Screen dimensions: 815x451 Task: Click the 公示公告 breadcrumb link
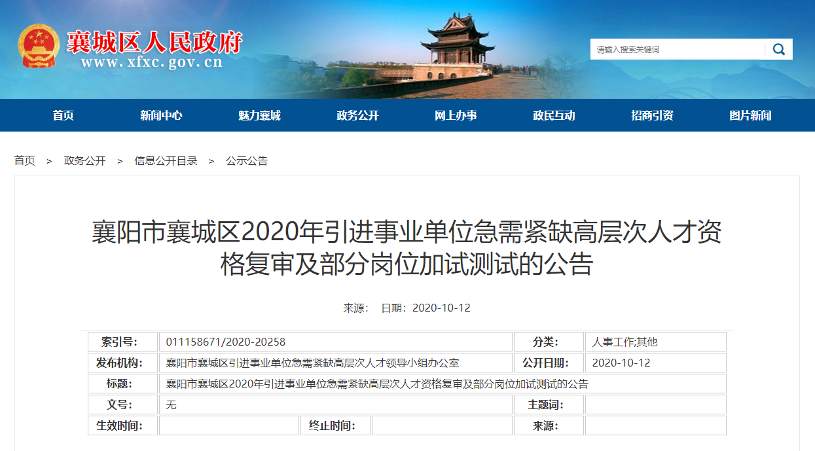point(247,161)
